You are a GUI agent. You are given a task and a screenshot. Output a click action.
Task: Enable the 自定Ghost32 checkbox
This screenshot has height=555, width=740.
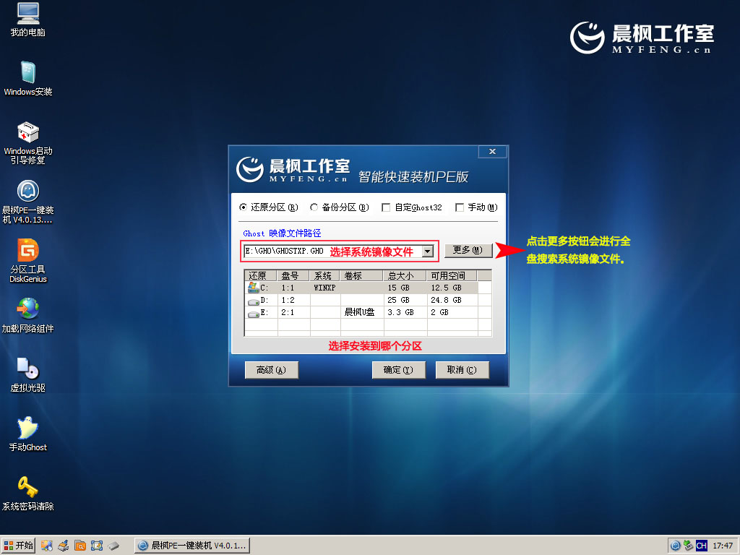point(386,207)
